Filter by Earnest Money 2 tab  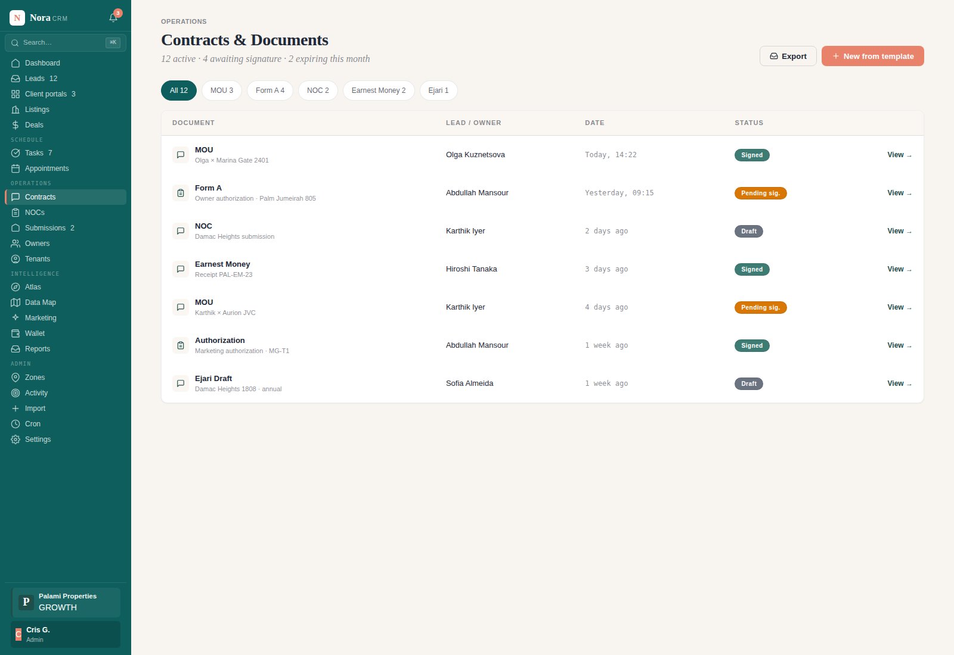[379, 91]
